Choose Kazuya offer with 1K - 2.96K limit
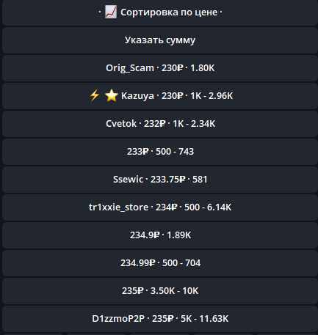Image resolution: width=318 pixels, height=335 pixels. tap(160, 96)
